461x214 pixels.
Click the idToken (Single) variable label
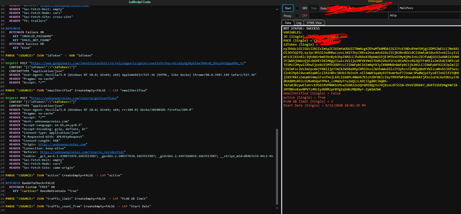301,45
